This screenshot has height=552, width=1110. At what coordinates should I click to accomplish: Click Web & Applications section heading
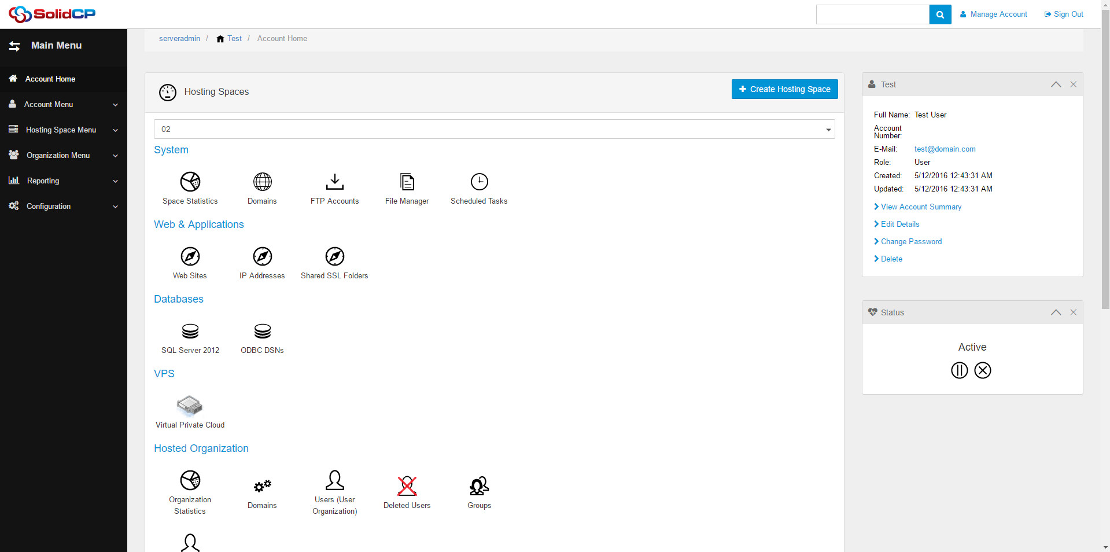(x=199, y=225)
